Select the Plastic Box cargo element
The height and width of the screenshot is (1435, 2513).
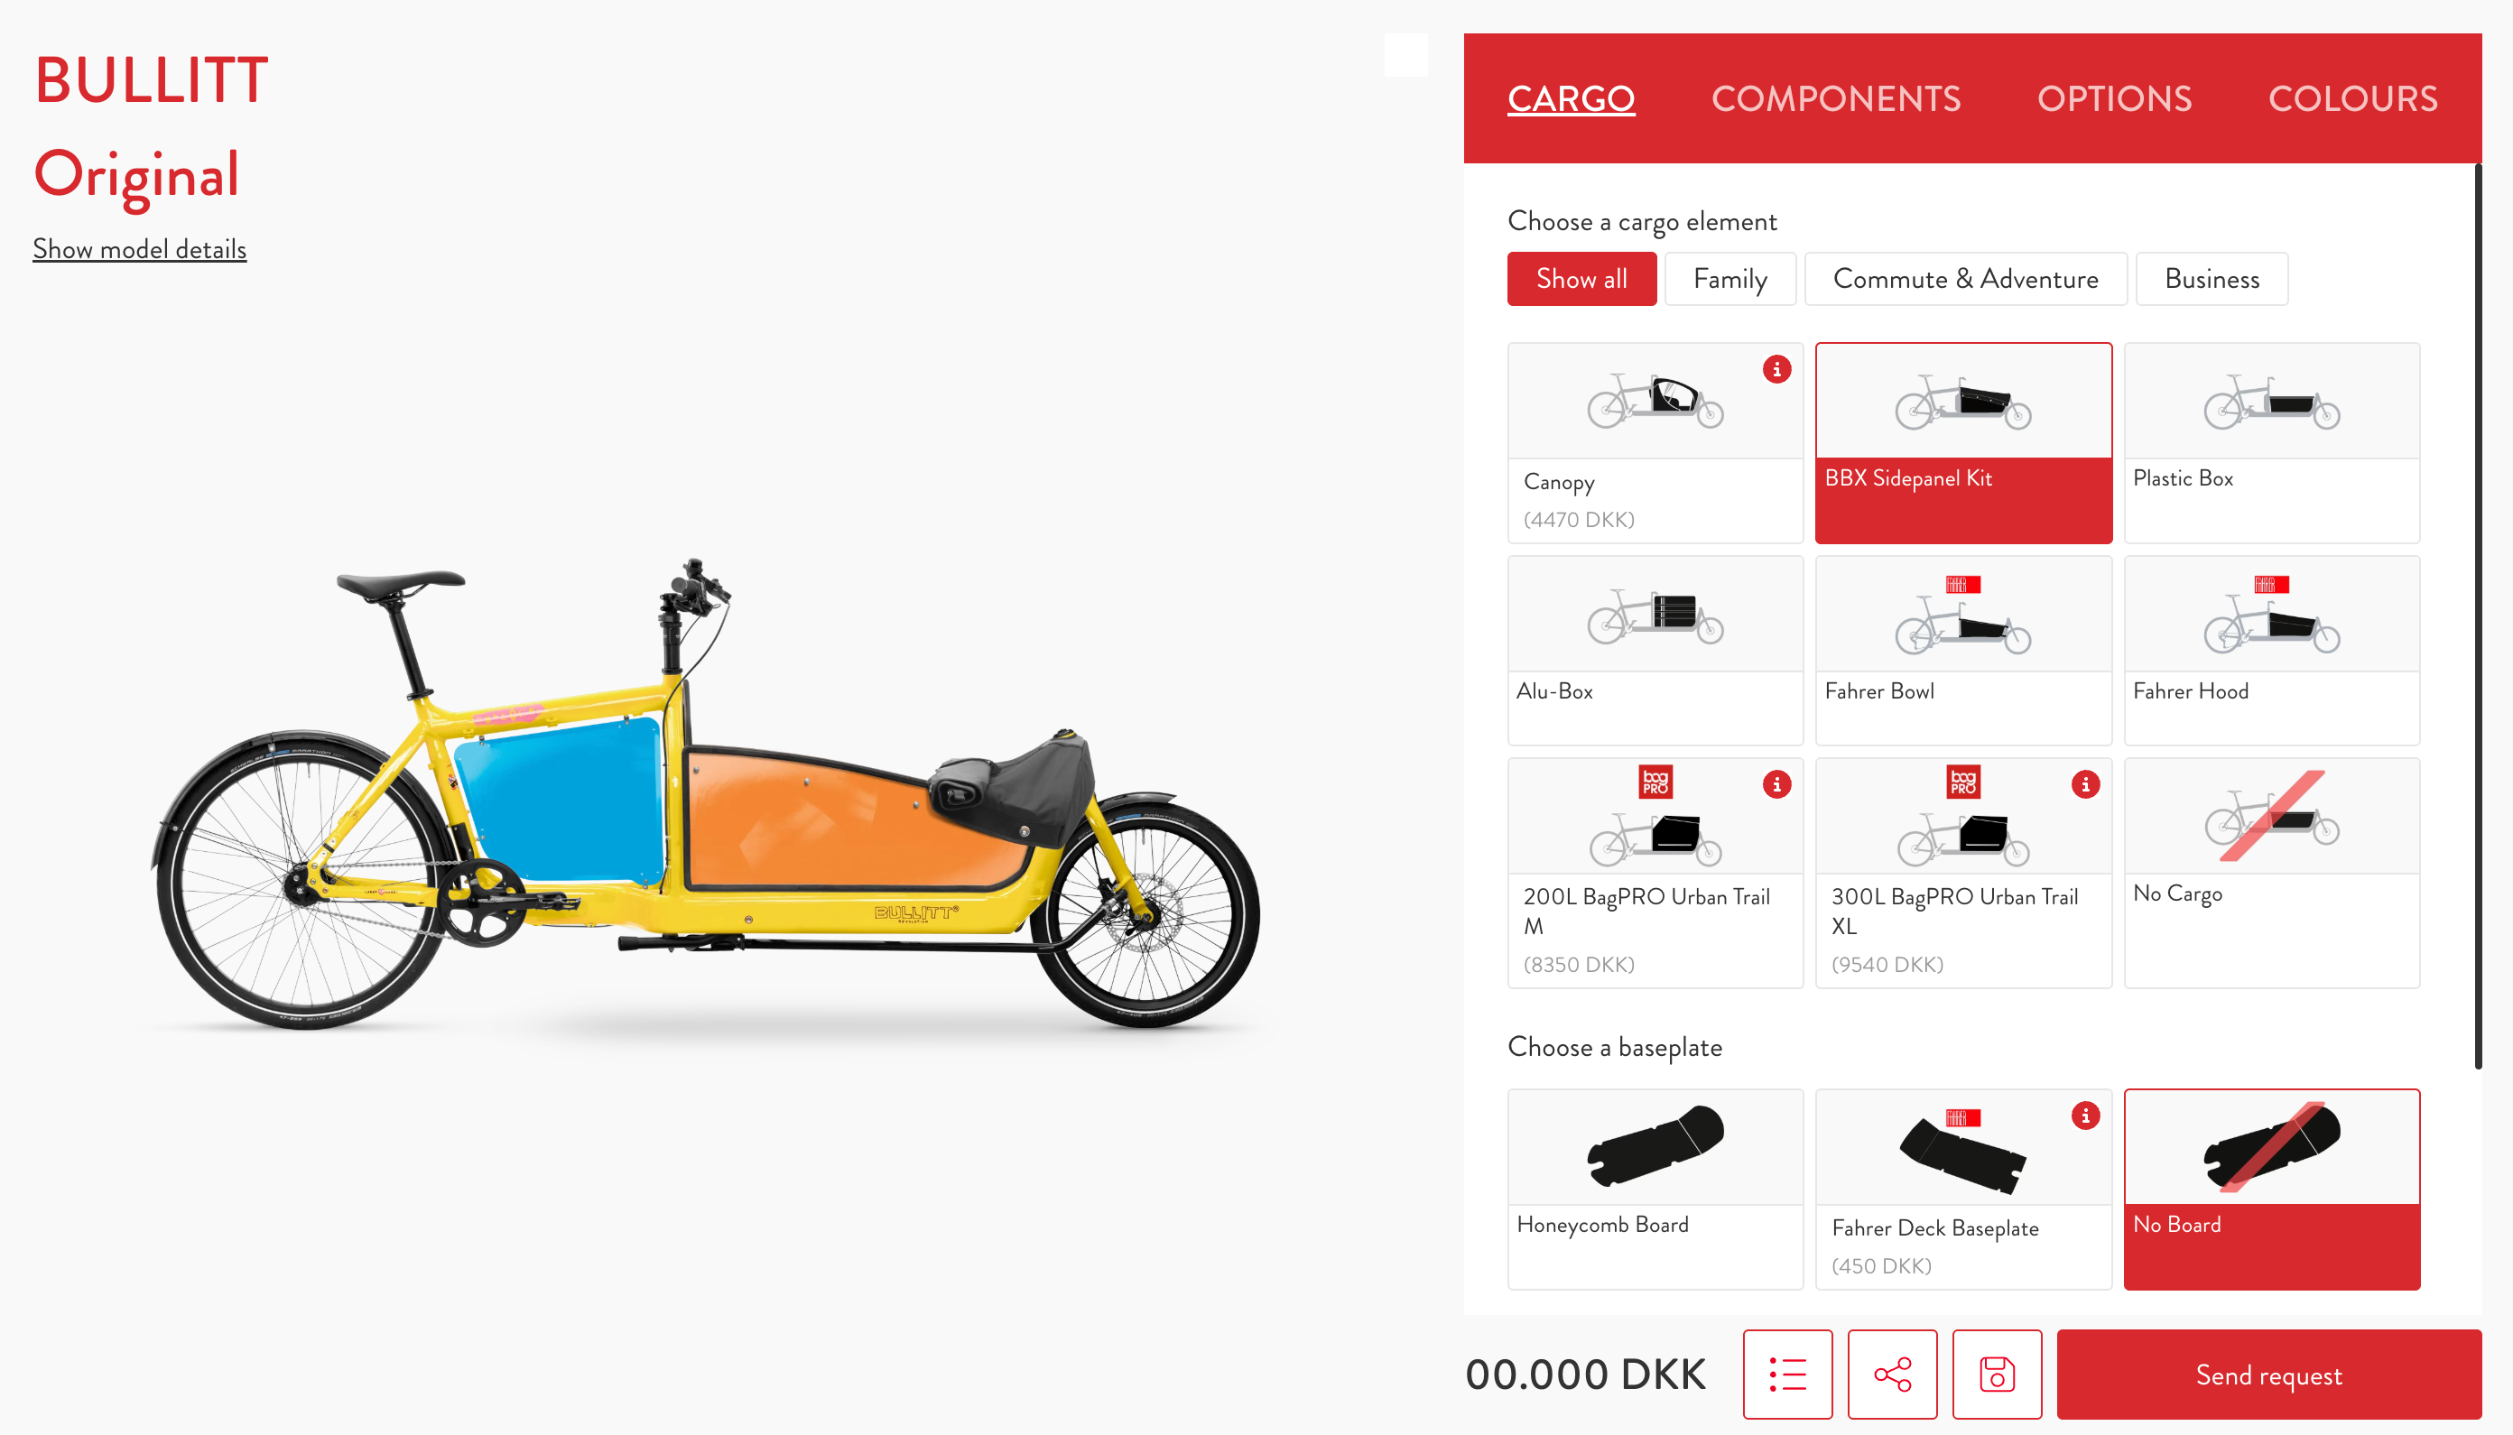pyautogui.click(x=2272, y=442)
